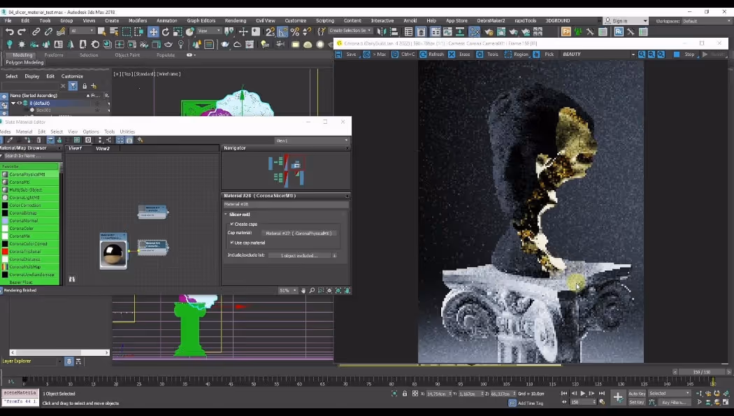Click the teapot Render Production icon

pyautogui.click(x=513, y=32)
